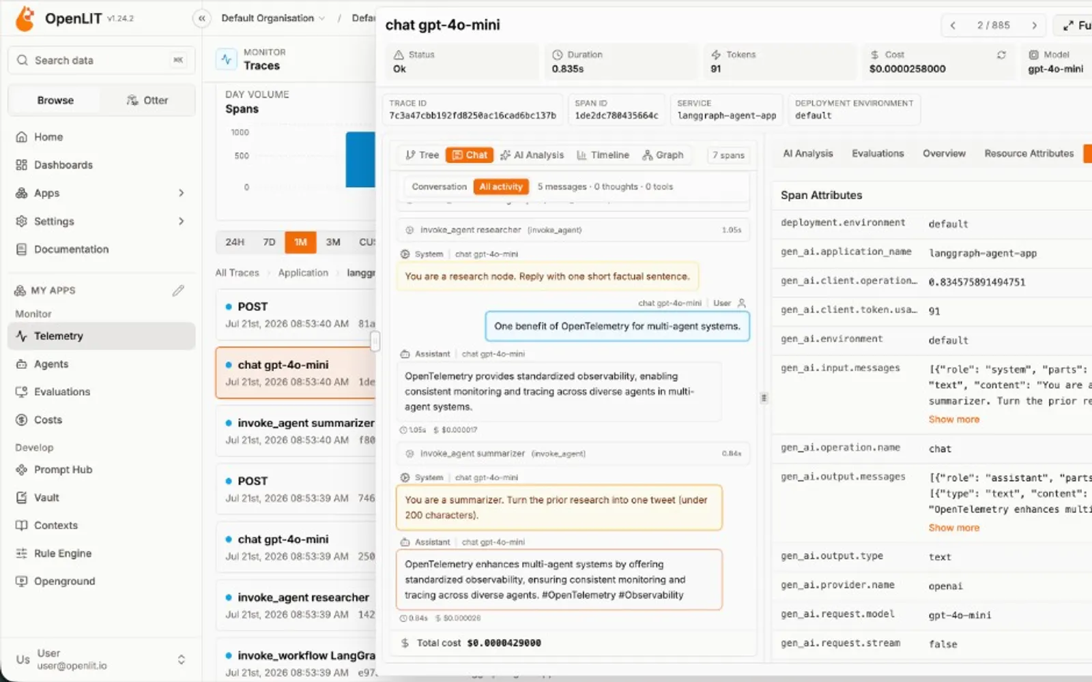1092x682 pixels.
Task: Click the All Traces breadcrumb link
Action: pos(237,273)
